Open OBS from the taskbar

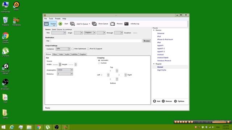click(57, 127)
